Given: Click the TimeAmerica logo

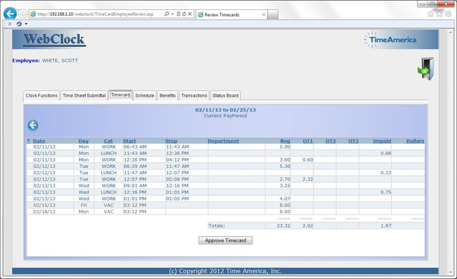Looking at the screenshot, I should point(390,40).
